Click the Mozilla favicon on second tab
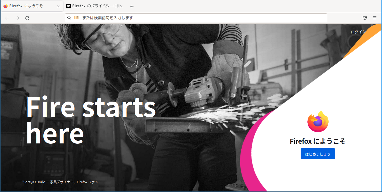The width and height of the screenshot is (382, 192). (x=69, y=6)
